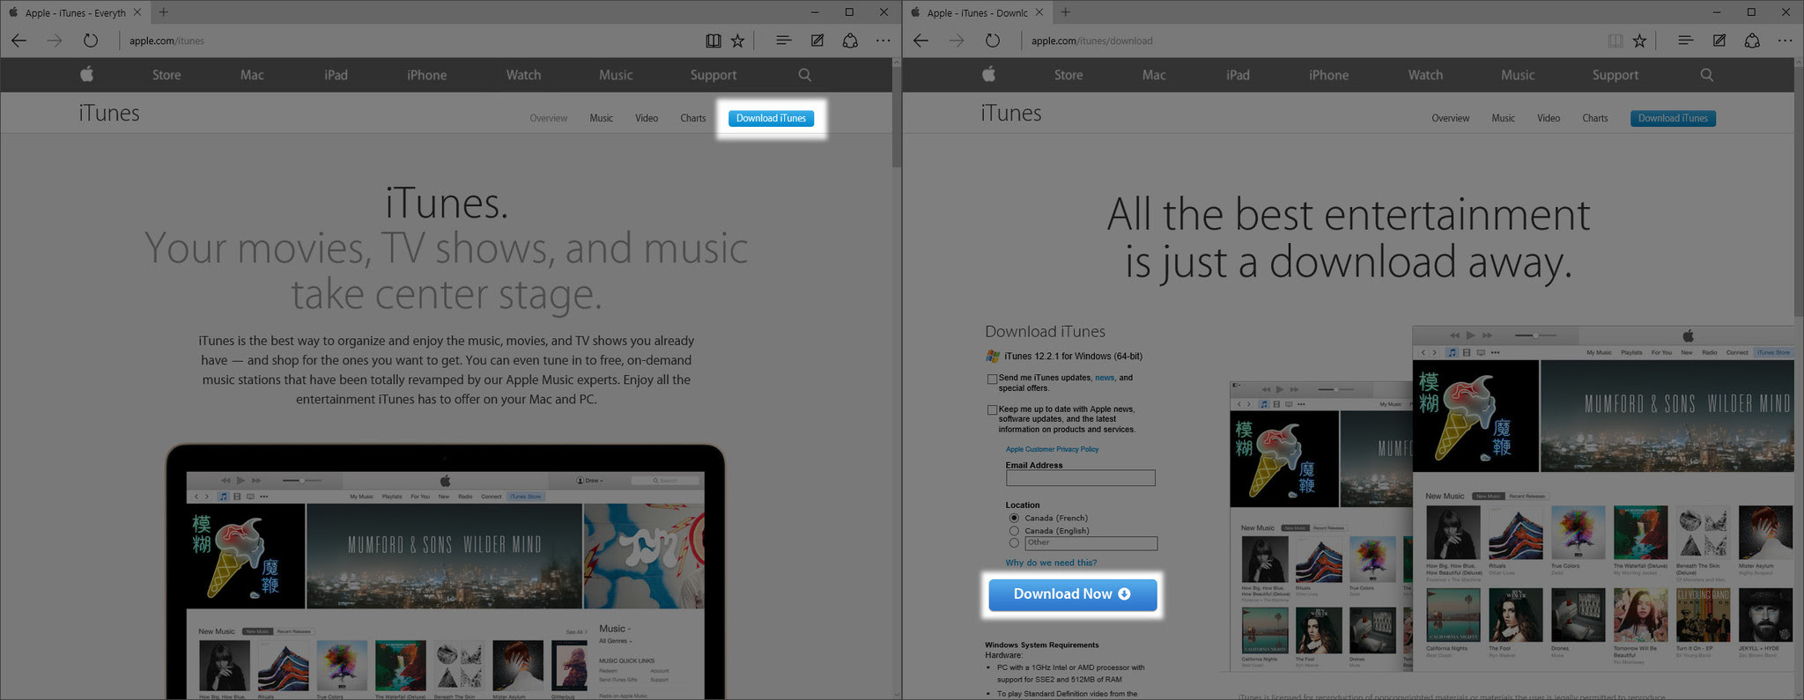Click the Download Now button

click(1072, 594)
